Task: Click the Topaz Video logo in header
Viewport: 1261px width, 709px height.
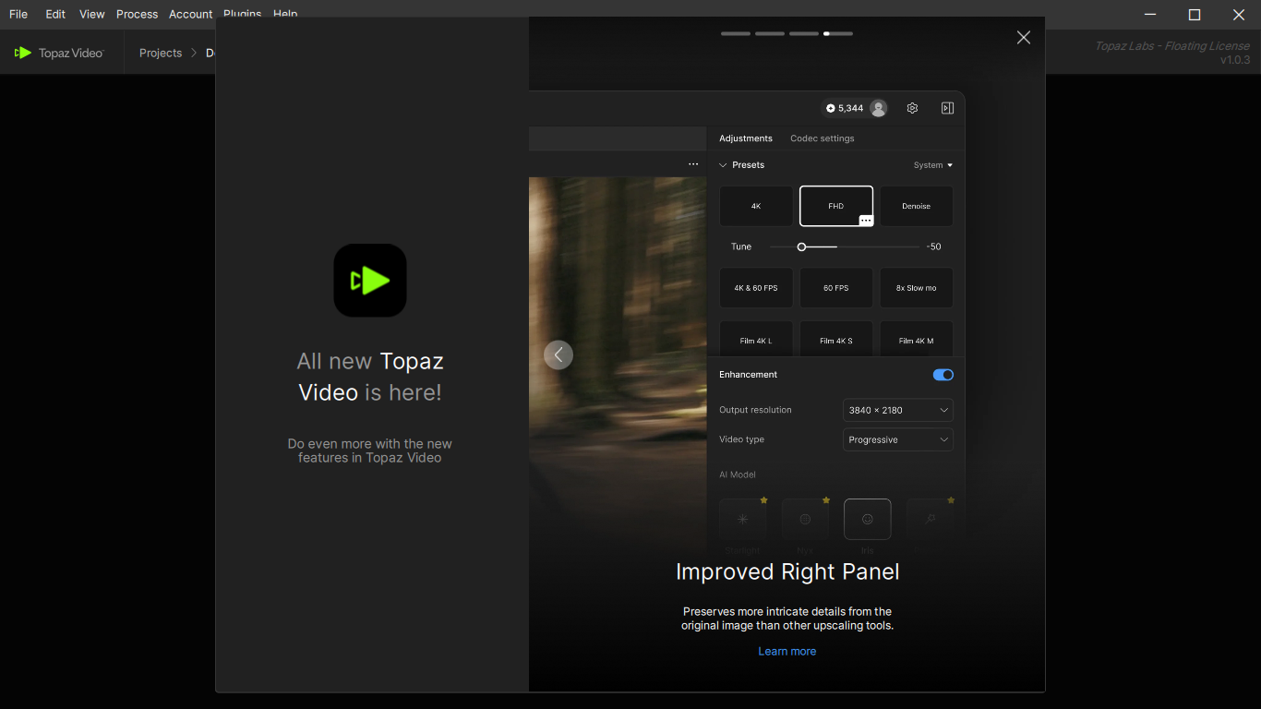Action: (x=60, y=53)
